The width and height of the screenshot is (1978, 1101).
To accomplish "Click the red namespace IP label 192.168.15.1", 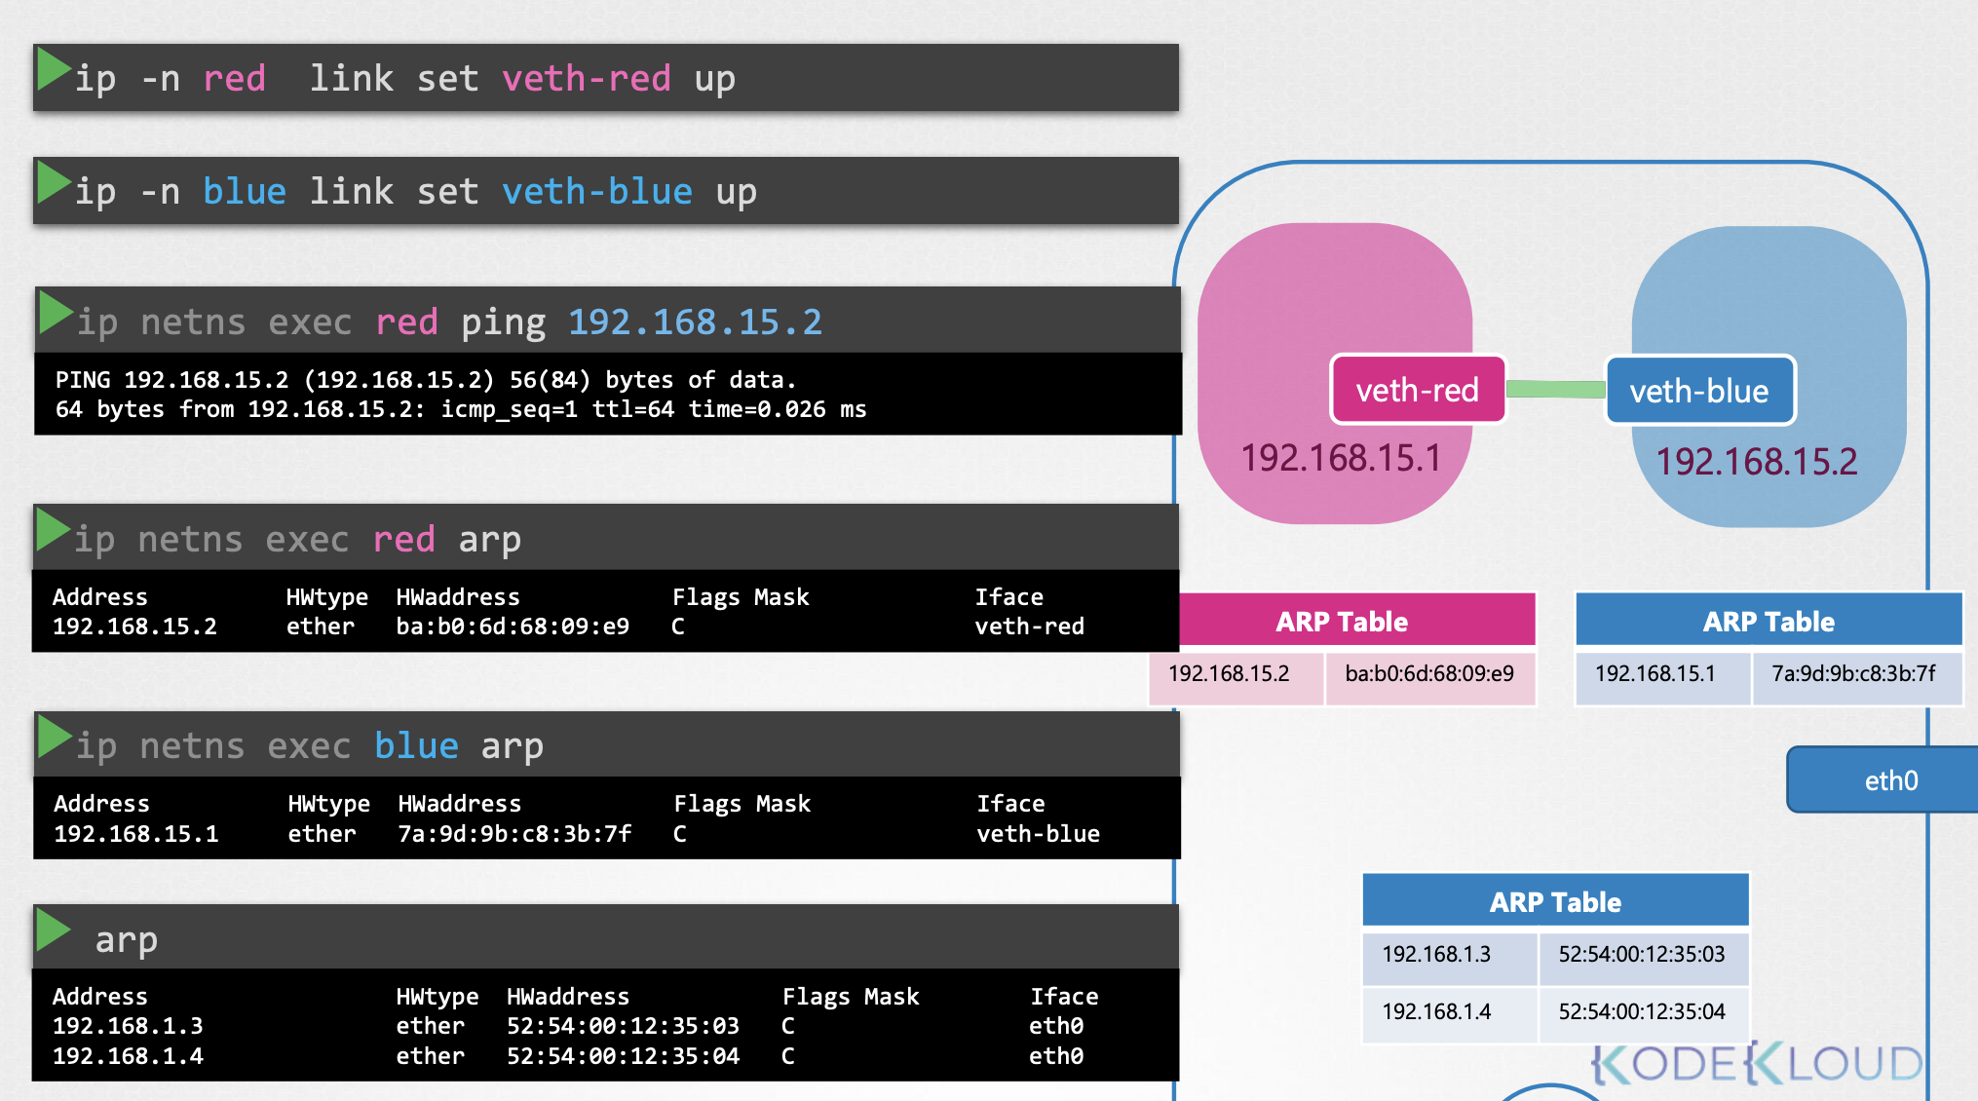I will tap(1341, 458).
